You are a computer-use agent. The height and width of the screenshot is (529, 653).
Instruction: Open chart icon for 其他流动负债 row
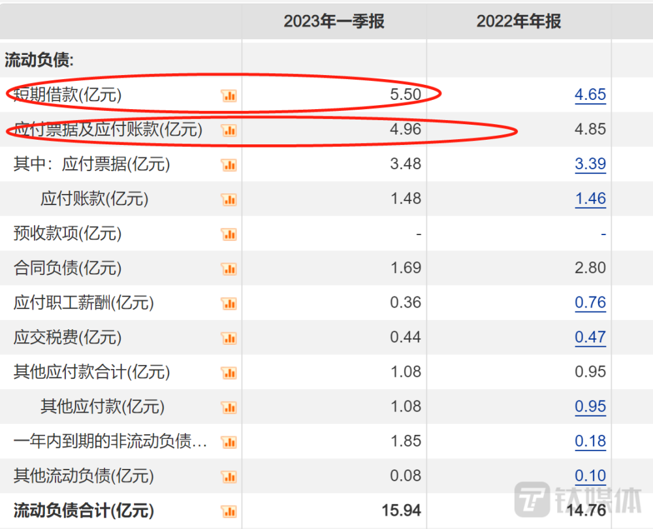click(x=229, y=476)
